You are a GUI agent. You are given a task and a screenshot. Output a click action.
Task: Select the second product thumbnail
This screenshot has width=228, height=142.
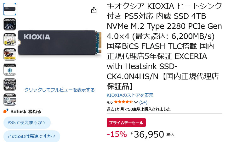click(x=10, y=24)
